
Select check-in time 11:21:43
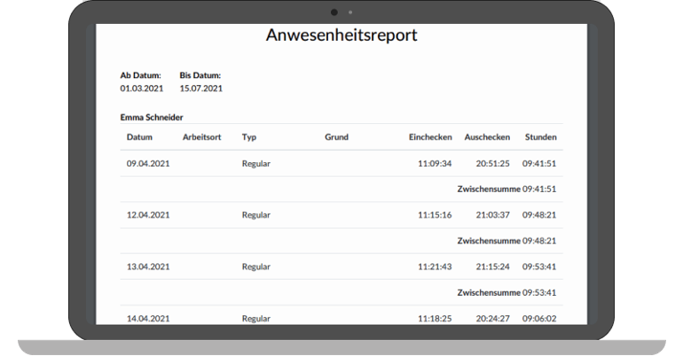click(x=435, y=267)
